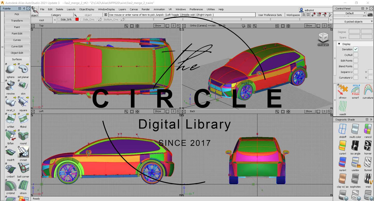Select the sphere surface tool
This screenshot has width=374, height=201.
click(x=11, y=69)
